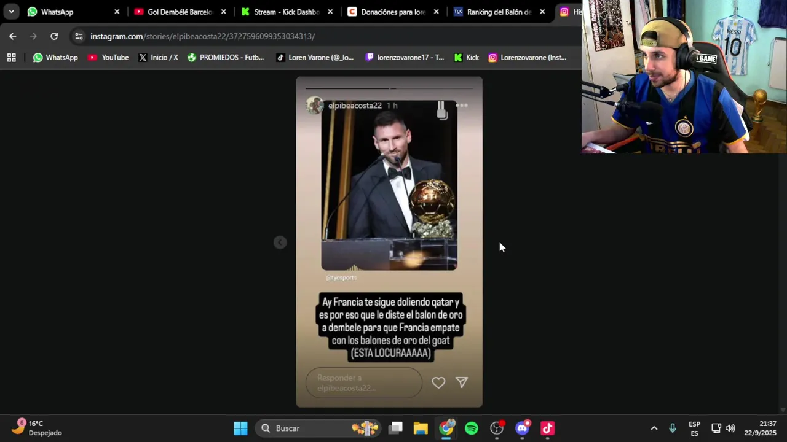Reload the Instagram page
The height and width of the screenshot is (442, 787).
point(54,36)
